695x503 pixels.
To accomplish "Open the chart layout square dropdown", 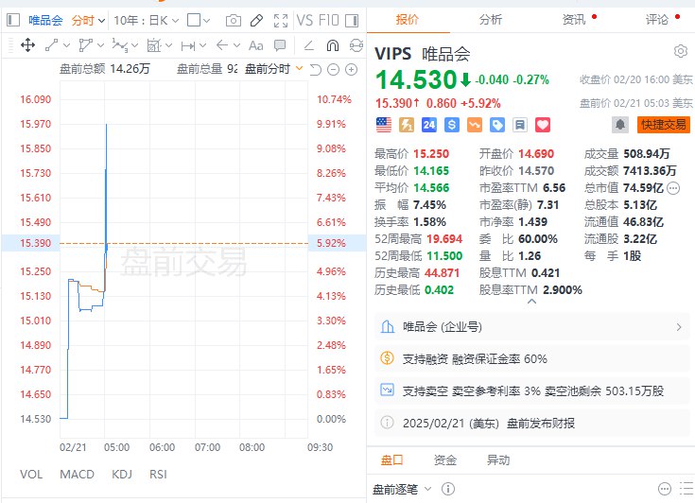I will pos(199,21).
